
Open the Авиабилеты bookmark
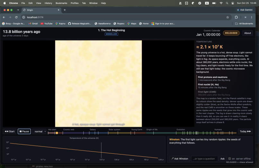(x=103, y=24)
